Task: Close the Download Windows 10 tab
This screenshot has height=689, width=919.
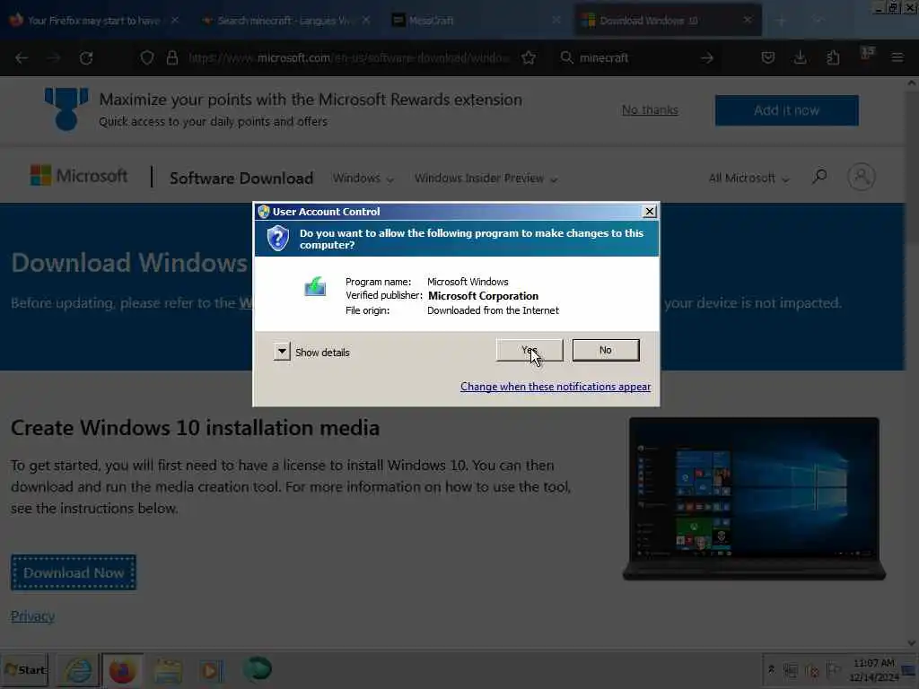Action: 748,21
